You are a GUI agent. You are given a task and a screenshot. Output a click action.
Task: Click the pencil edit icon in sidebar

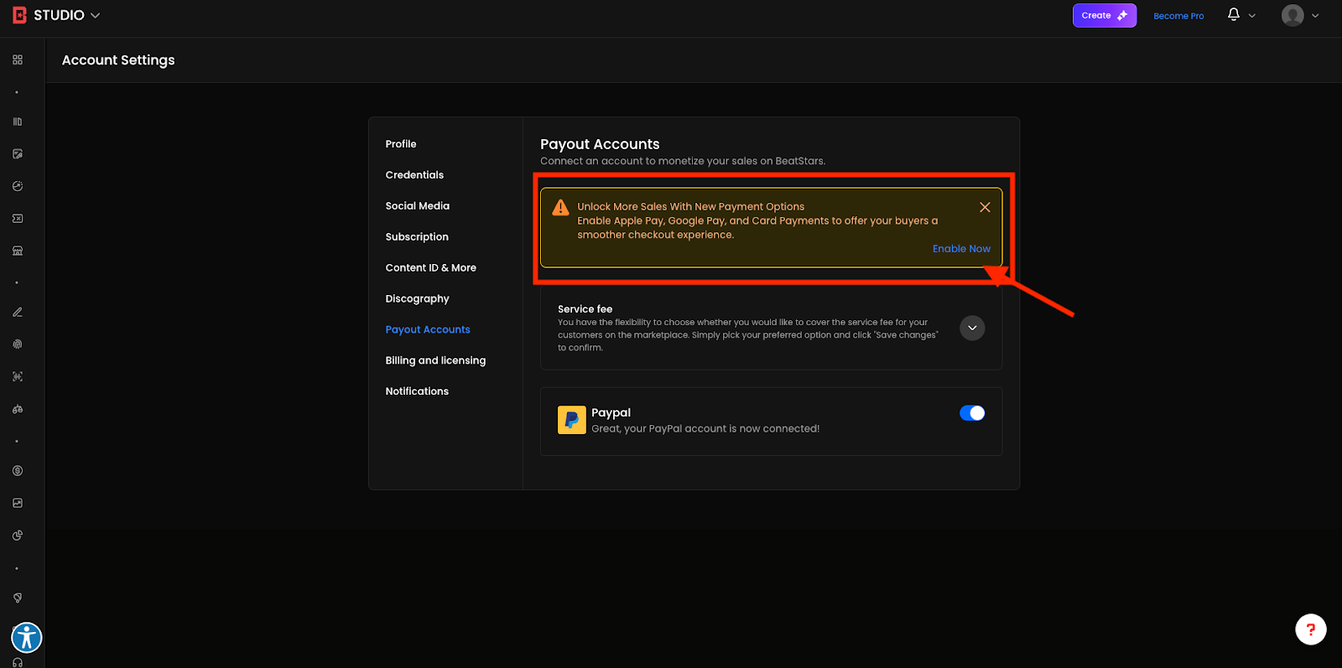18,312
